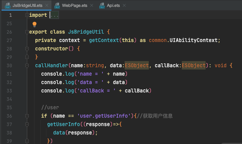
Task: Close the WebPage.ets tab
Action: 92,5
